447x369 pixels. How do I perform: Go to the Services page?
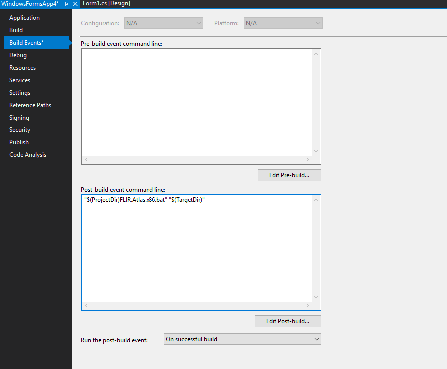[19, 80]
